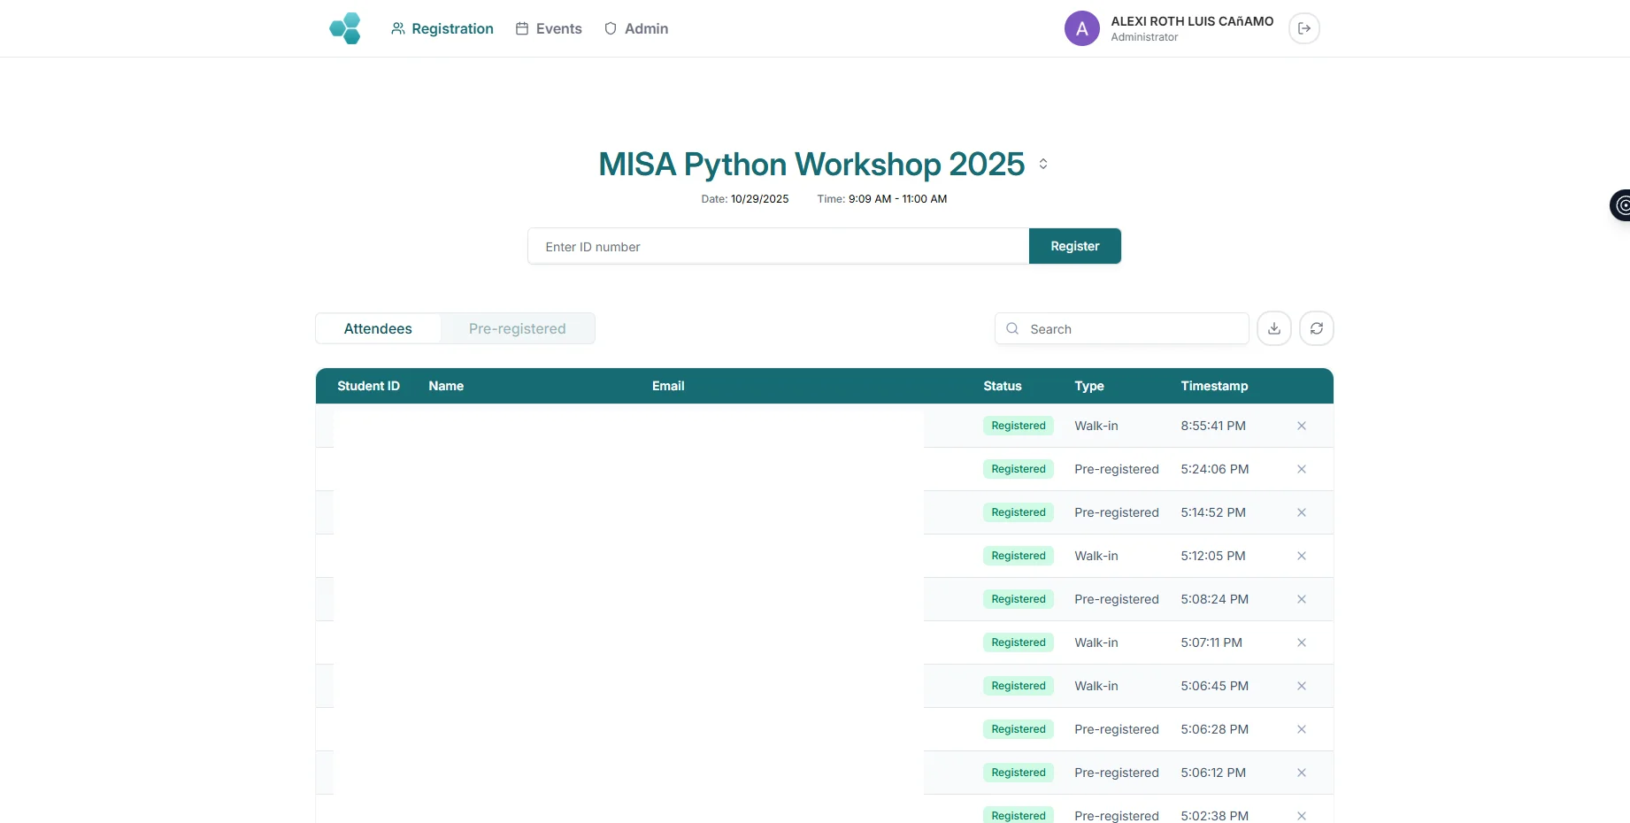This screenshot has width=1630, height=823.
Task: Switch to the Pre-registered tab
Action: 517,328
